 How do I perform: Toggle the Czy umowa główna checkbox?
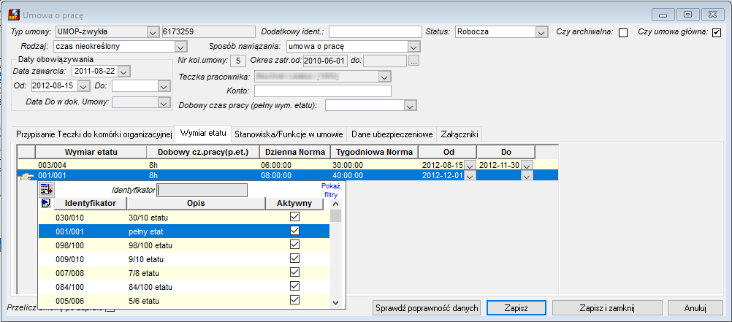(x=717, y=33)
